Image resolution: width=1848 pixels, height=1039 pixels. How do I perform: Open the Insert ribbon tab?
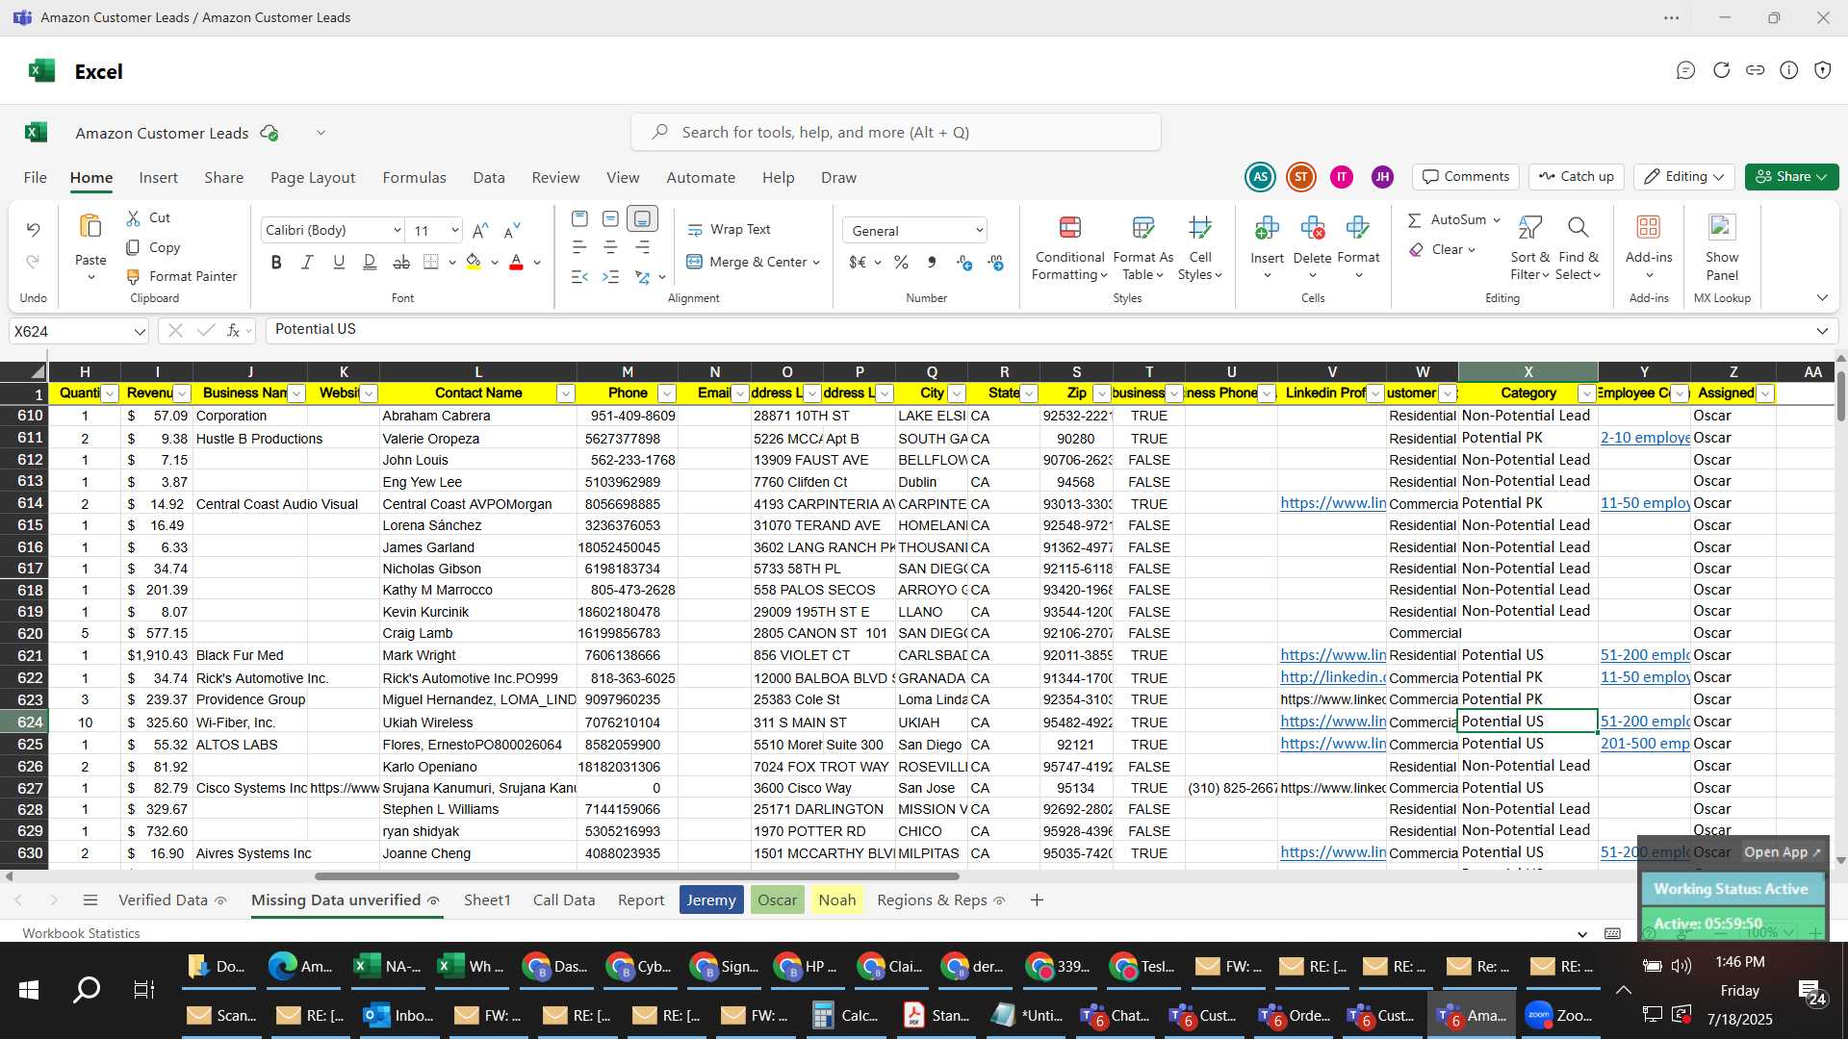(158, 178)
